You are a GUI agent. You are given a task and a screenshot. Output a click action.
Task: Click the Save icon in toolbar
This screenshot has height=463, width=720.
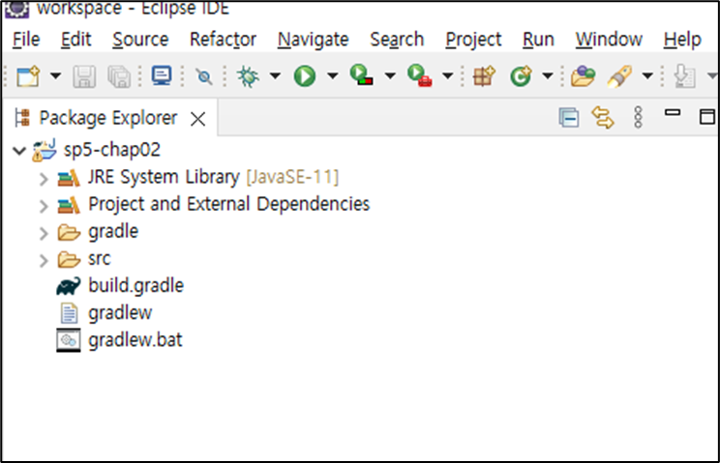tap(84, 76)
